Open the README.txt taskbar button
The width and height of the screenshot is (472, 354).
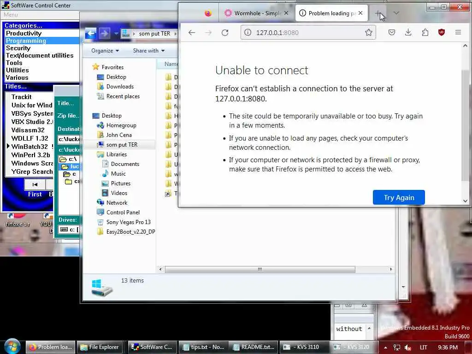tap(254, 347)
